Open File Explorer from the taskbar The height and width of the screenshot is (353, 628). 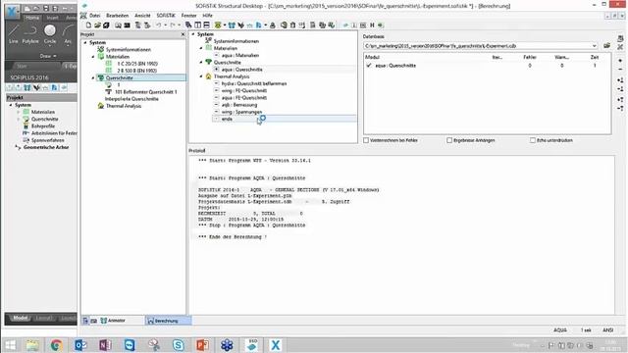pyautogui.click(x=32, y=344)
